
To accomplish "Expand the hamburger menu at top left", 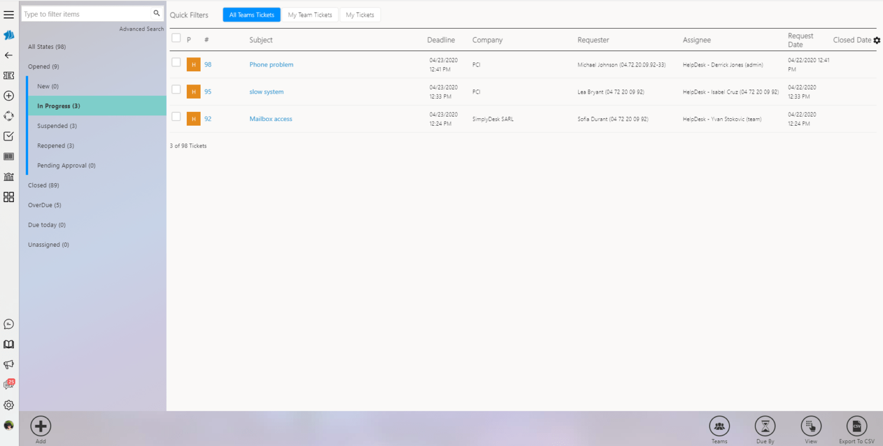I will coord(9,14).
